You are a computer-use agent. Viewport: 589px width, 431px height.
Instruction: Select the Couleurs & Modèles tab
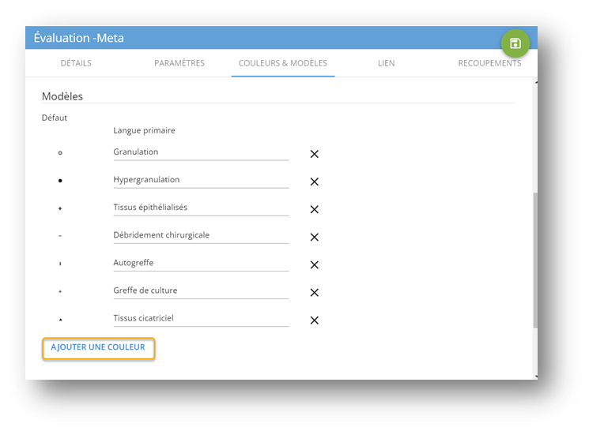(x=283, y=63)
